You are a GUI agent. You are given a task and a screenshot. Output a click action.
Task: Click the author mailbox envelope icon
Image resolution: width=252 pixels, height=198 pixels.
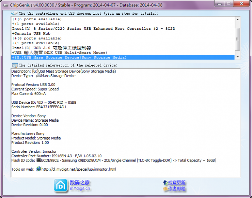(165, 189)
